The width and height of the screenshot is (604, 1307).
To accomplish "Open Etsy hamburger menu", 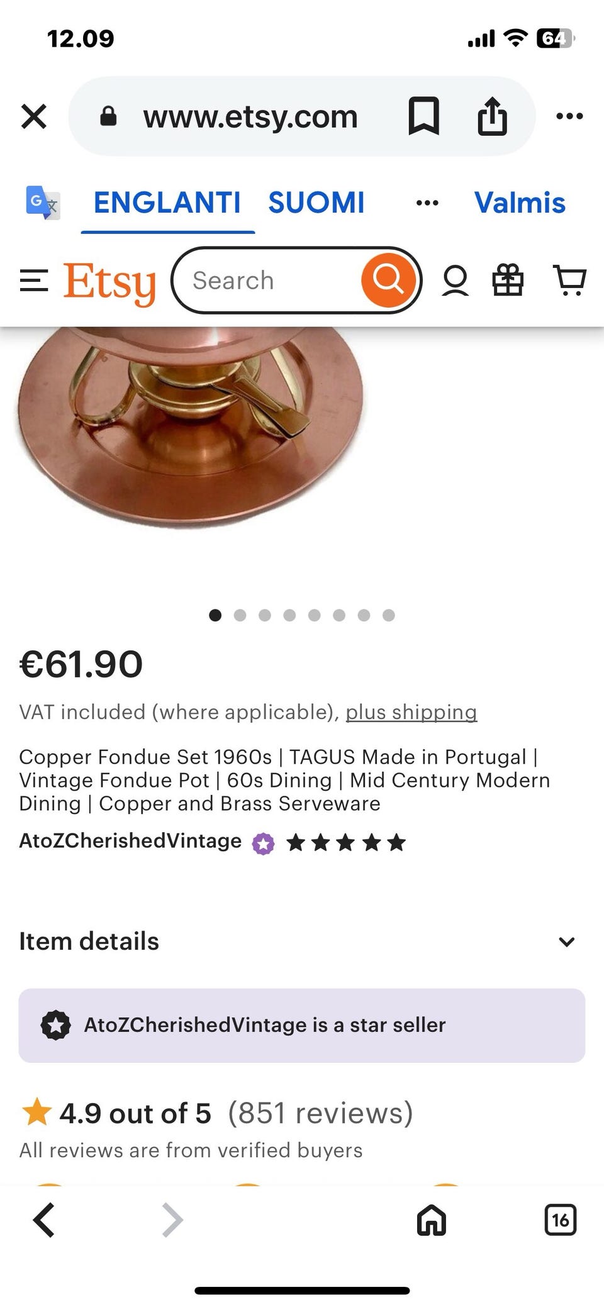I will (x=34, y=281).
